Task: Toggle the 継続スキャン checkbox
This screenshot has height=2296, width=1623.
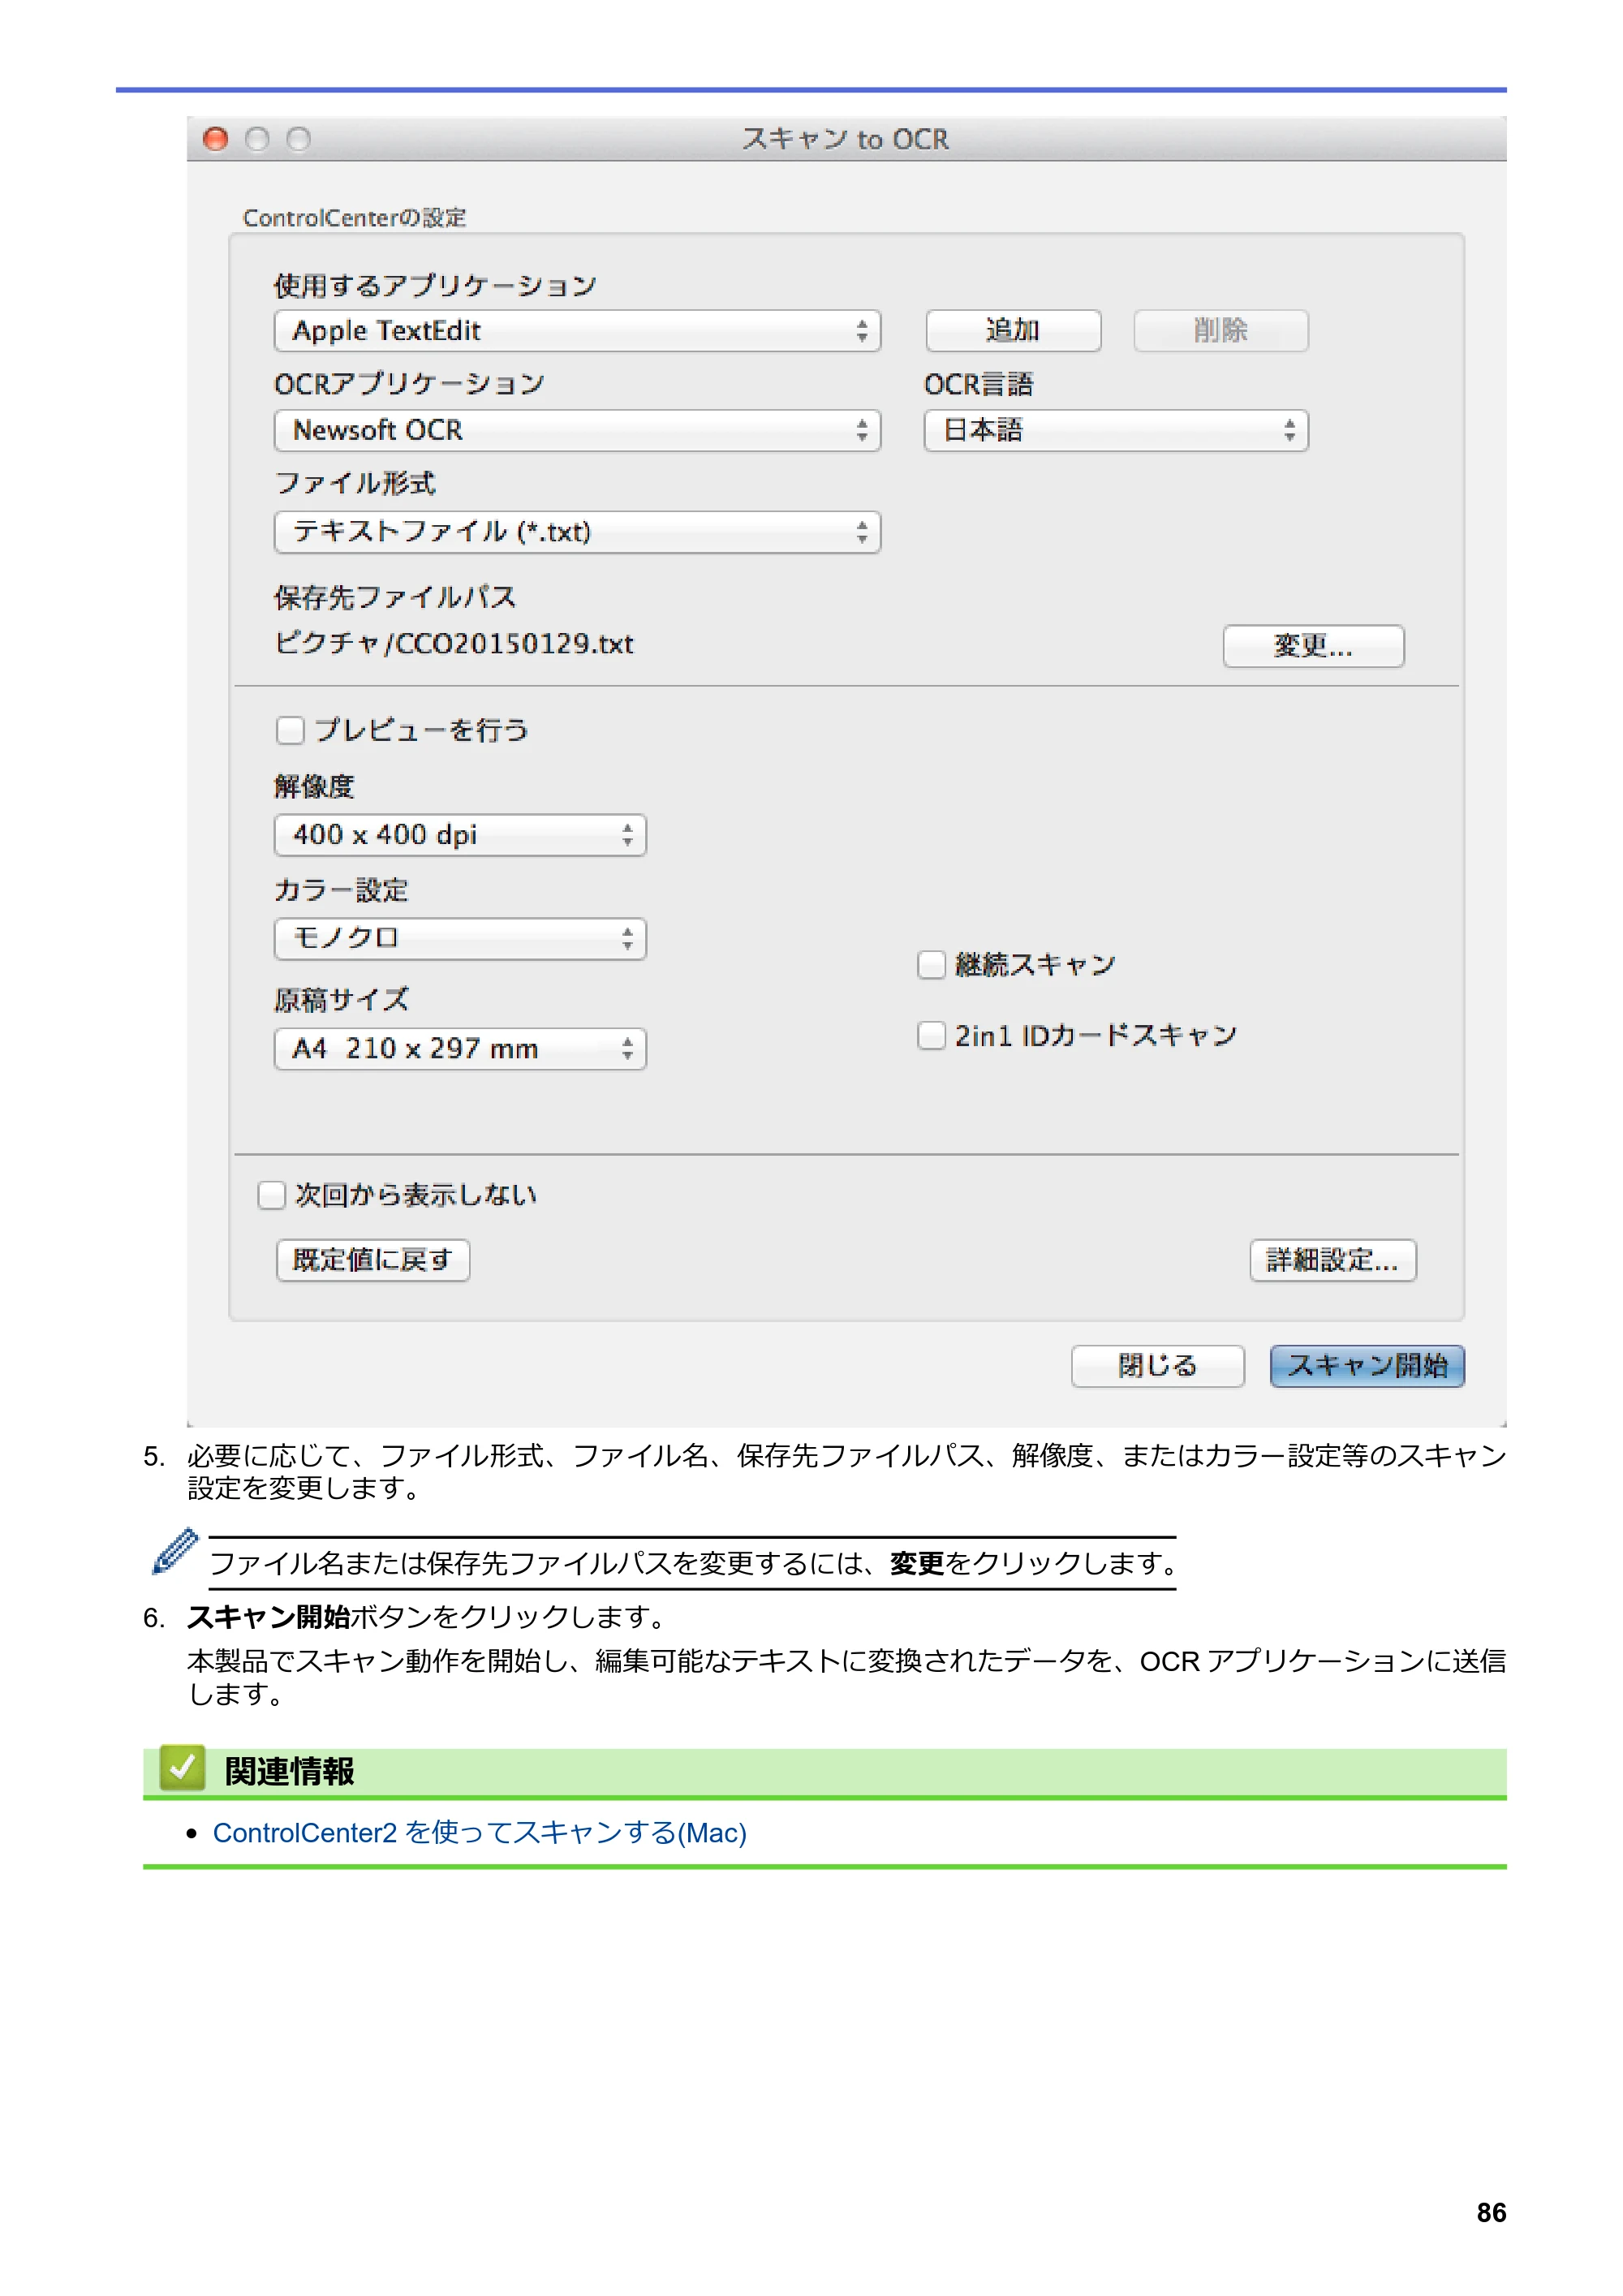Action: 931,965
